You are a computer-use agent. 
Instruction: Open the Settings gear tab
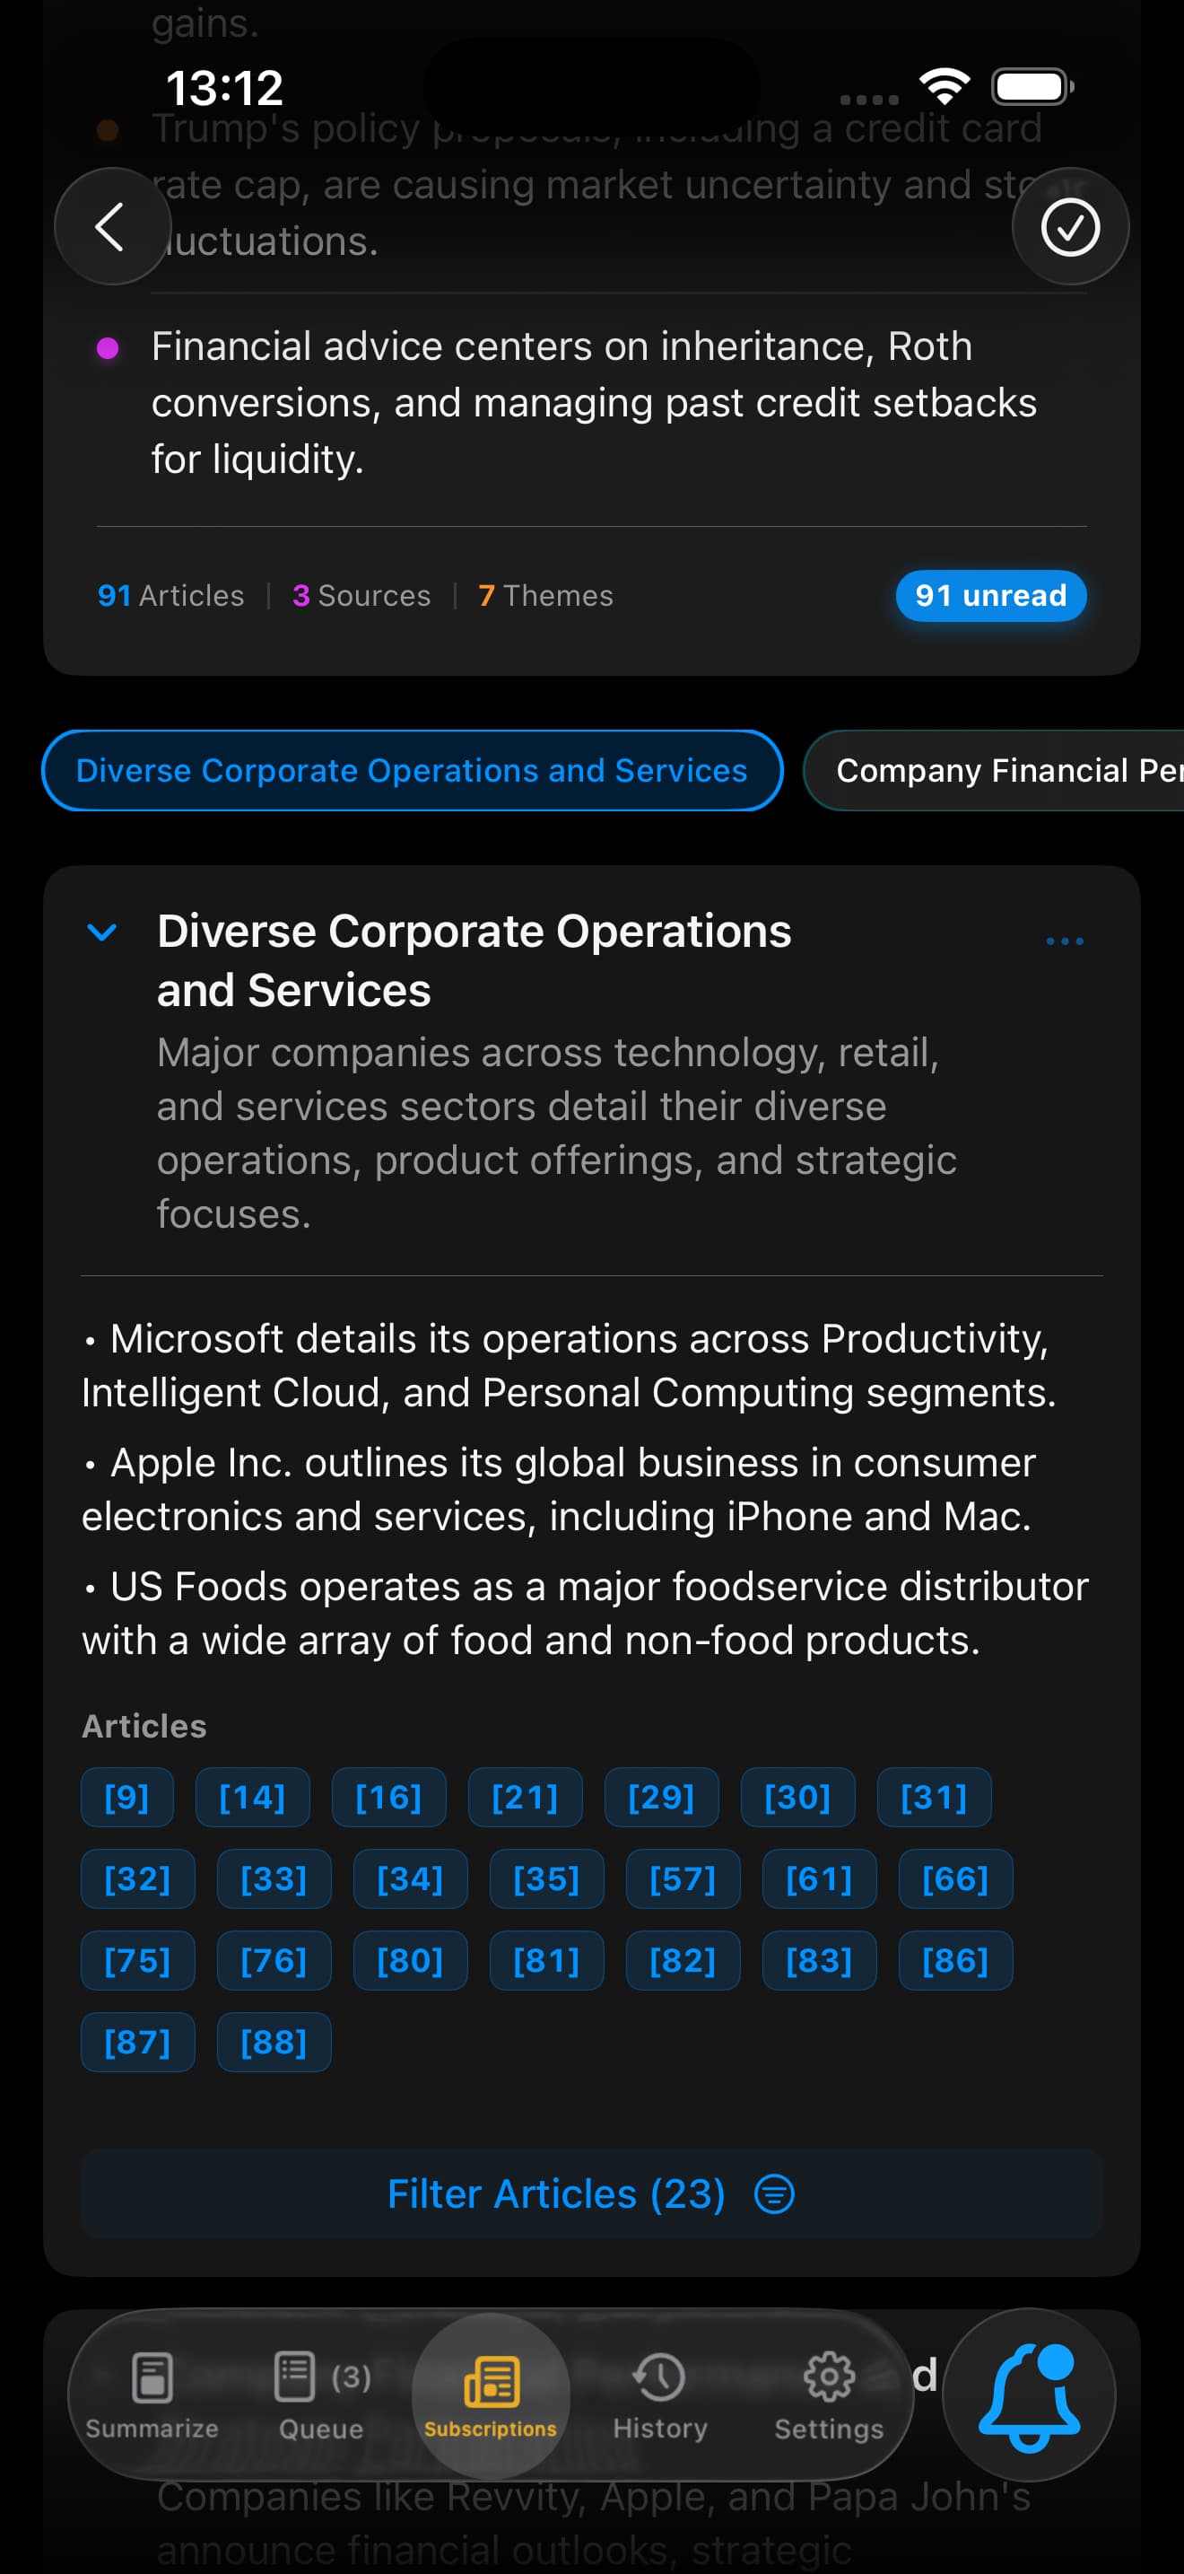click(829, 2395)
